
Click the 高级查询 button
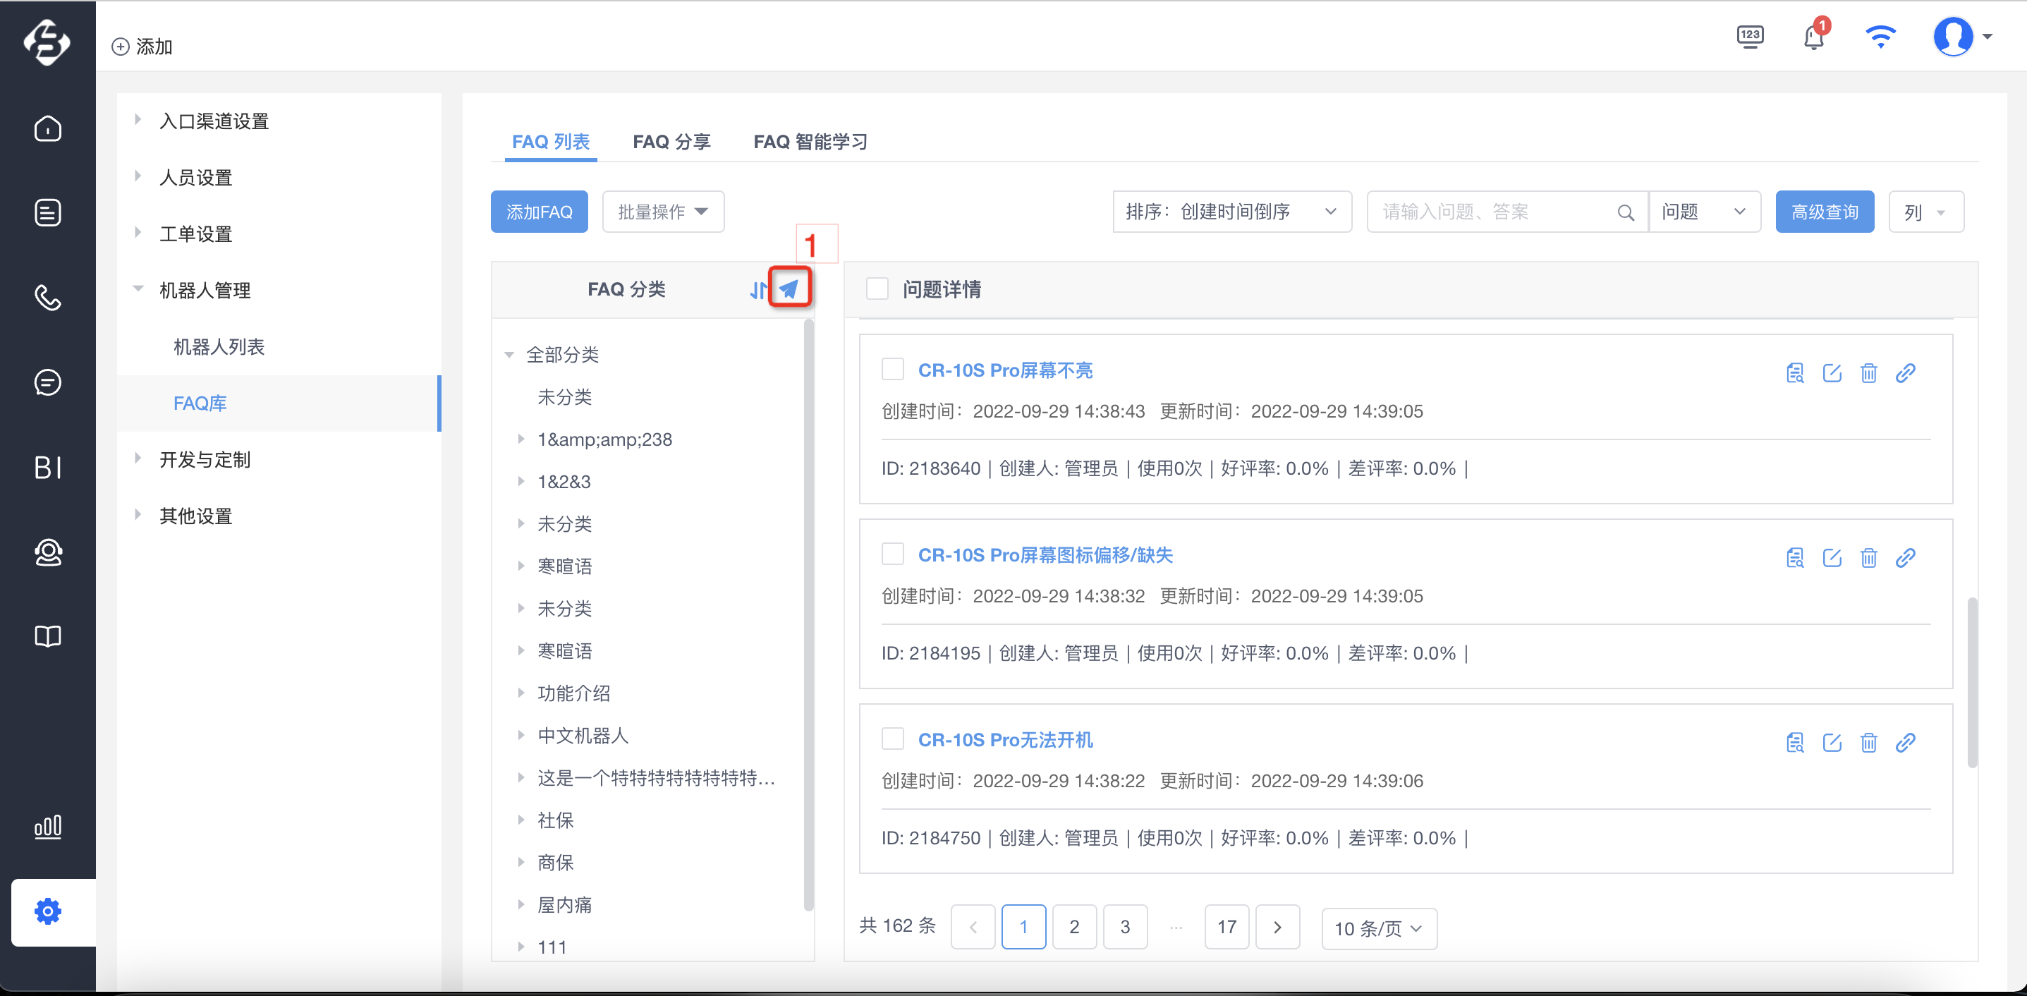pos(1824,212)
